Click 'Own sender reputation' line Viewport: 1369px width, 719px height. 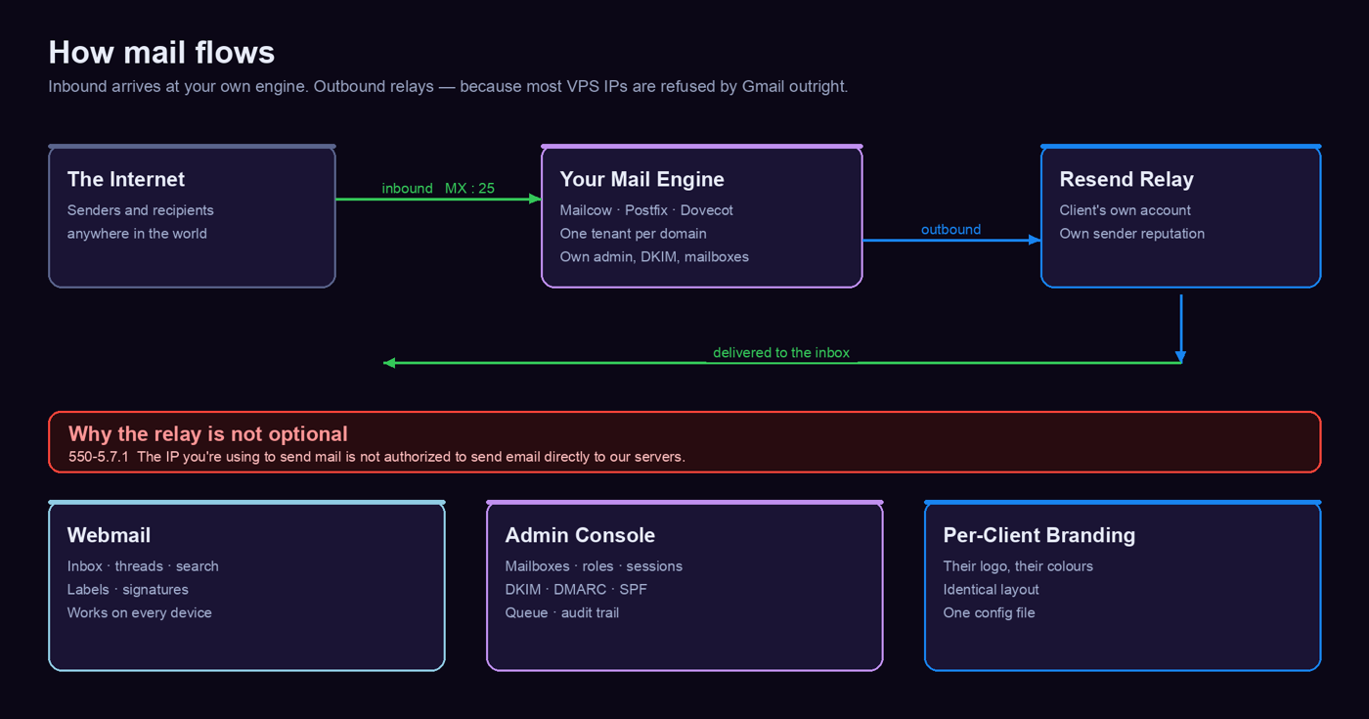(x=1132, y=234)
